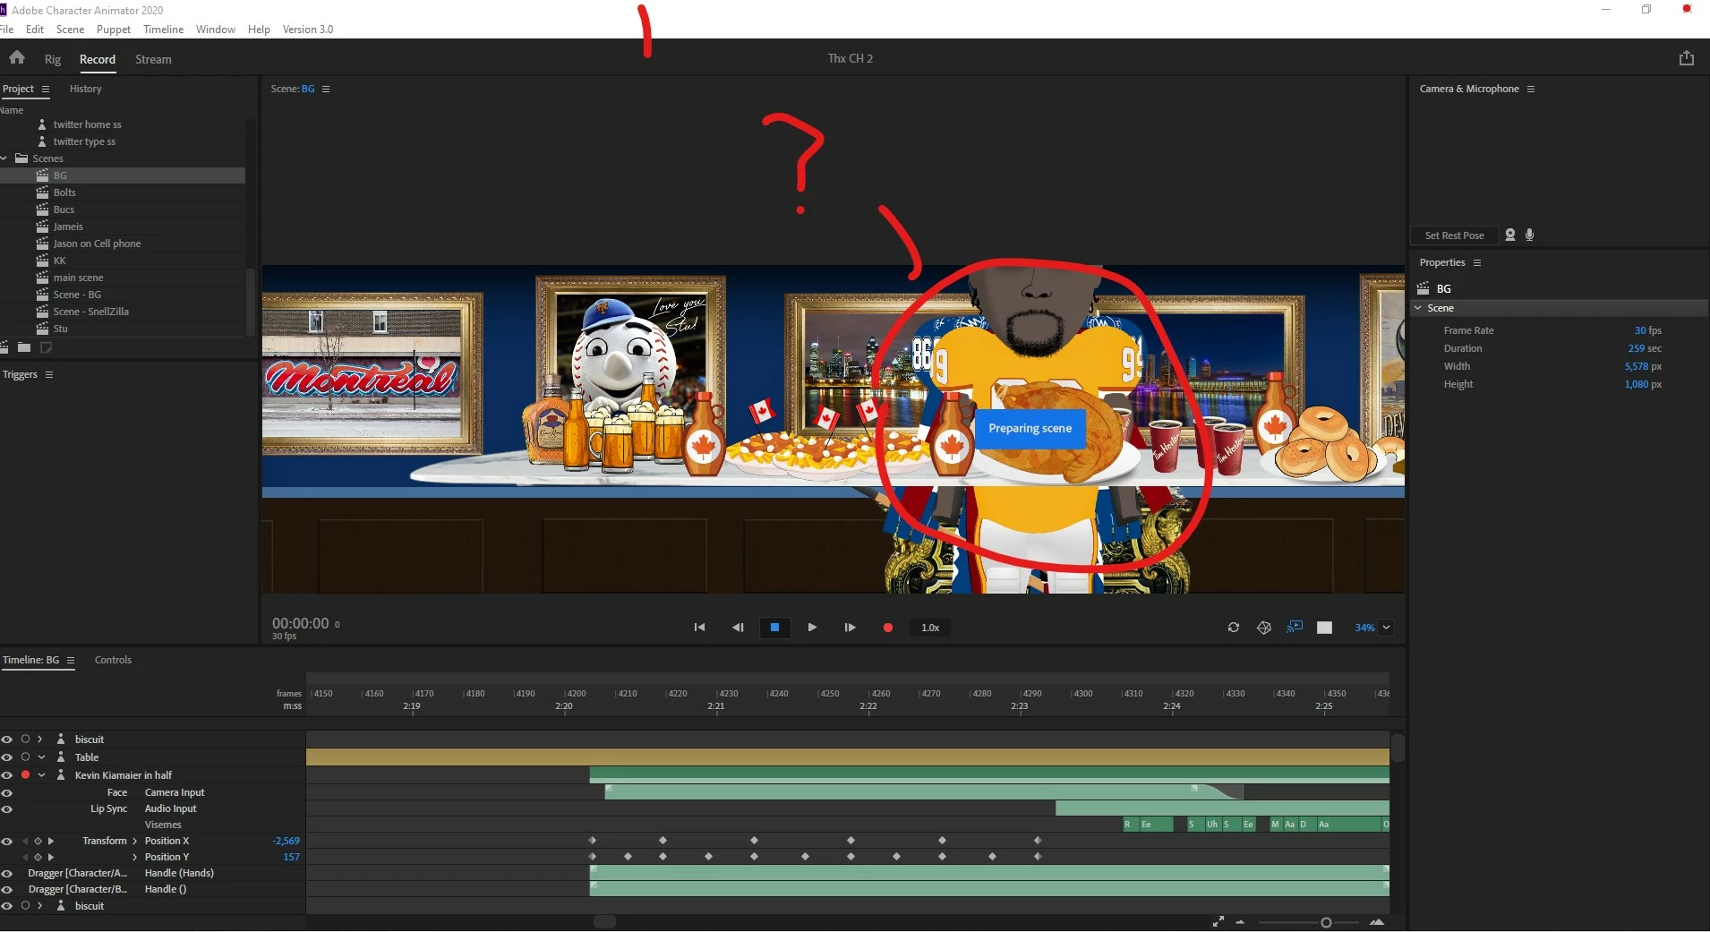Click timeline zoom-in mountain icon
The image size is (1710, 932).
tap(1377, 922)
